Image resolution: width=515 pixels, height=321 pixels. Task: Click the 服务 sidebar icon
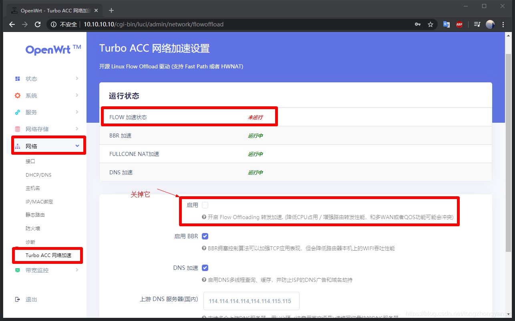coord(17,112)
